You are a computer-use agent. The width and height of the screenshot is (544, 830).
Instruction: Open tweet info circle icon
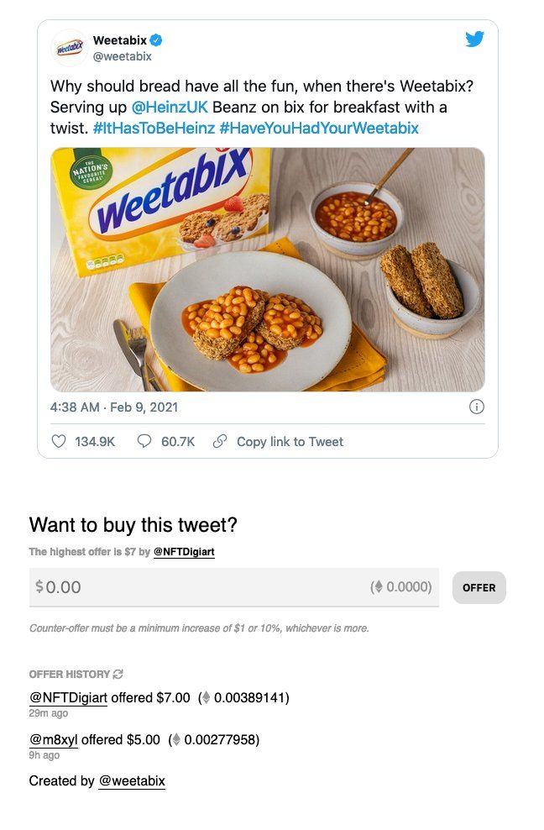pyautogui.click(x=476, y=407)
